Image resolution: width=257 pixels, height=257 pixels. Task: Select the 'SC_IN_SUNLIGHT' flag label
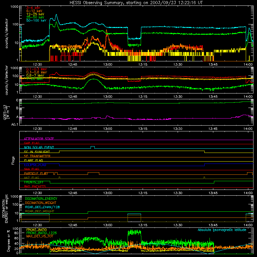coord(37,152)
